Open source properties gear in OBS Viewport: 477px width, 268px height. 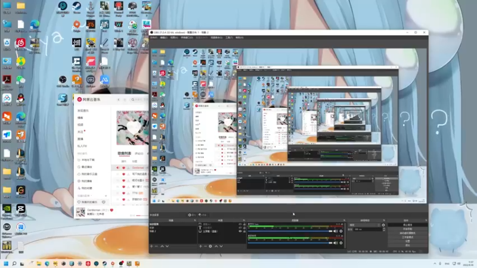click(210, 246)
